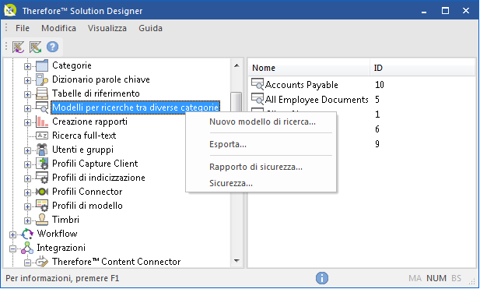
Task: Click the Workflow circular arrows icon
Action: (27, 234)
